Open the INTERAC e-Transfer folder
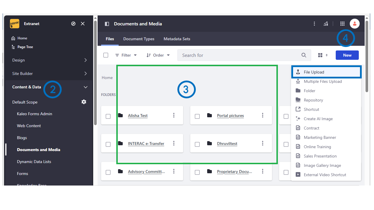 coord(146,143)
